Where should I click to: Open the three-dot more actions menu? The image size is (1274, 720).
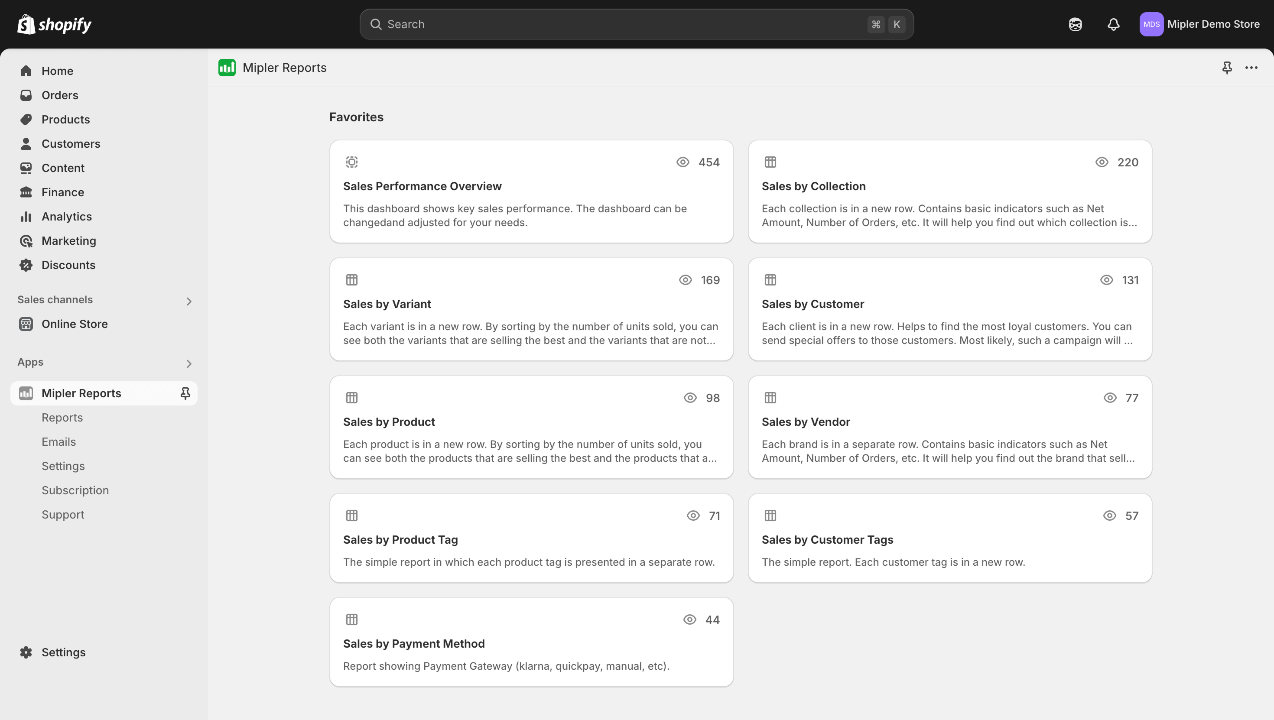1251,68
